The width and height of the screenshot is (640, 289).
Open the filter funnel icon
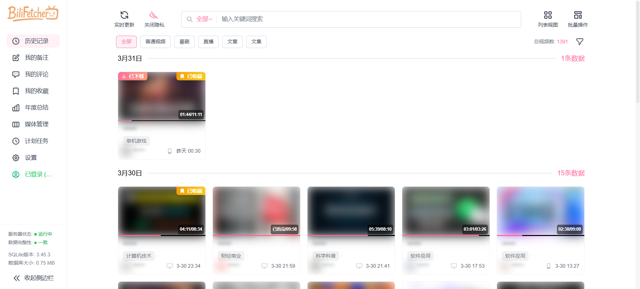pyautogui.click(x=580, y=42)
